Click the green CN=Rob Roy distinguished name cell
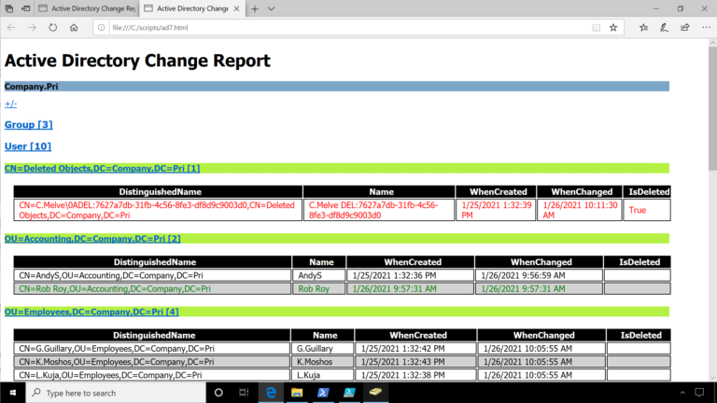Image resolution: width=717 pixels, height=403 pixels. click(153, 289)
